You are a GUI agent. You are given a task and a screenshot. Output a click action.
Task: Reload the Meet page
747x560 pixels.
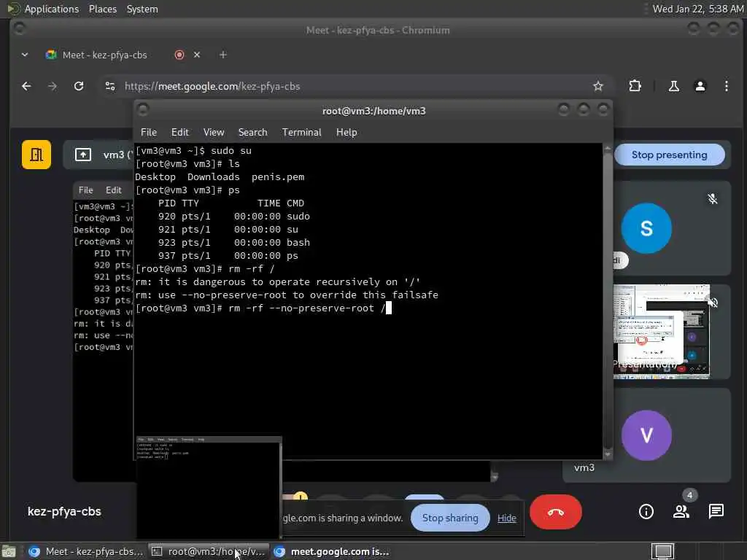click(x=79, y=86)
